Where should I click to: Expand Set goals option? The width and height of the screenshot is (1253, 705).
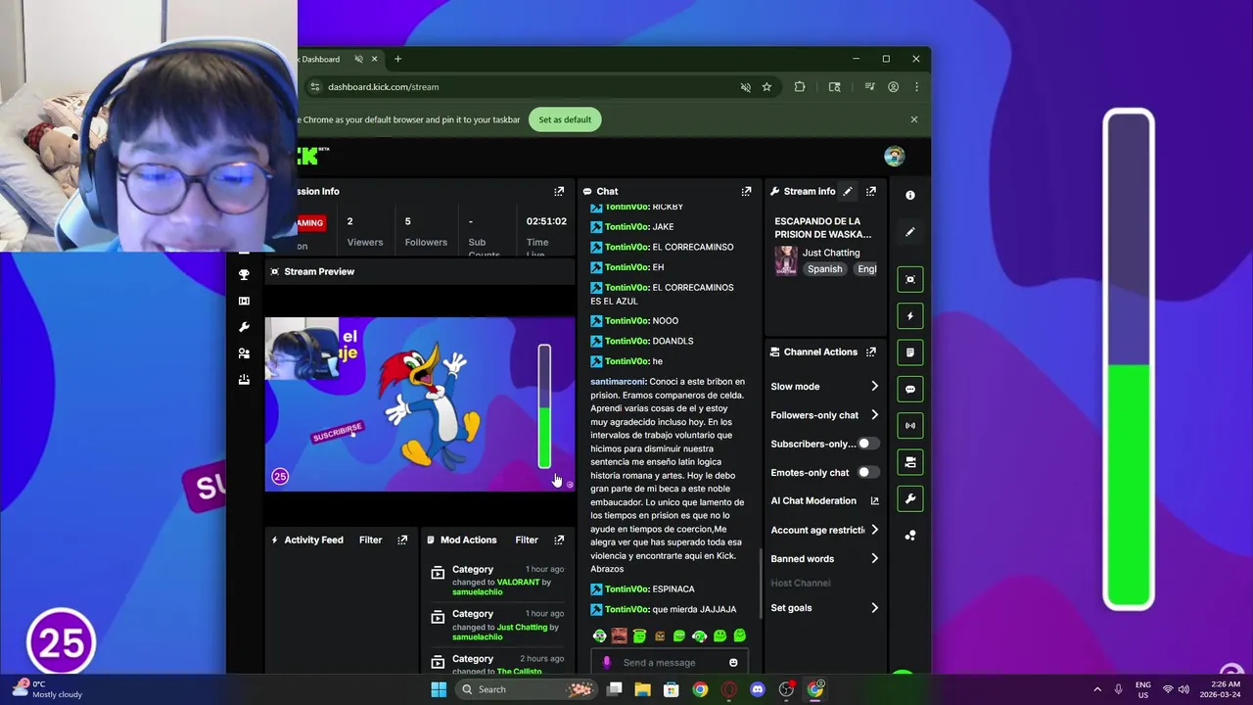tap(825, 608)
